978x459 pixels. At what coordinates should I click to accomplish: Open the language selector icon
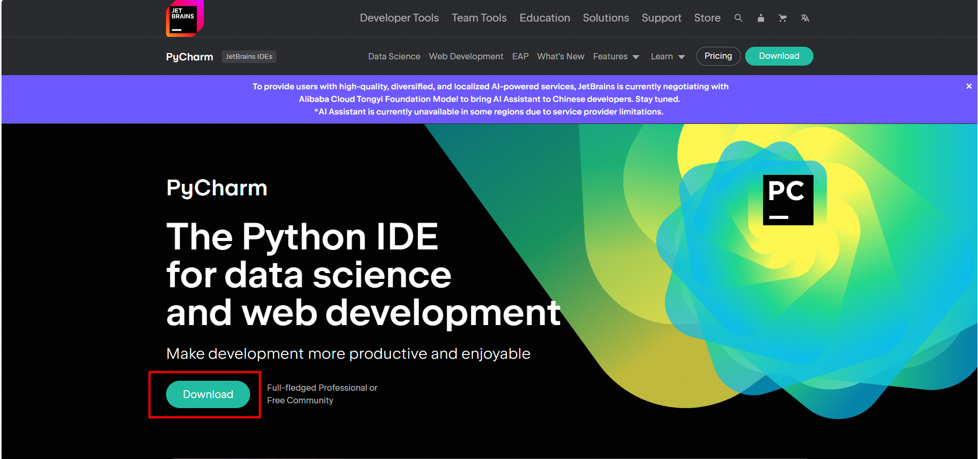point(805,18)
